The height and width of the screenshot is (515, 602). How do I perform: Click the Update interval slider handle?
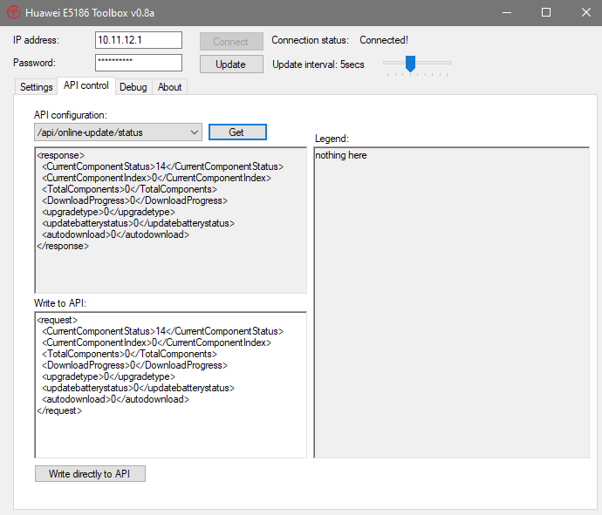[x=410, y=63]
